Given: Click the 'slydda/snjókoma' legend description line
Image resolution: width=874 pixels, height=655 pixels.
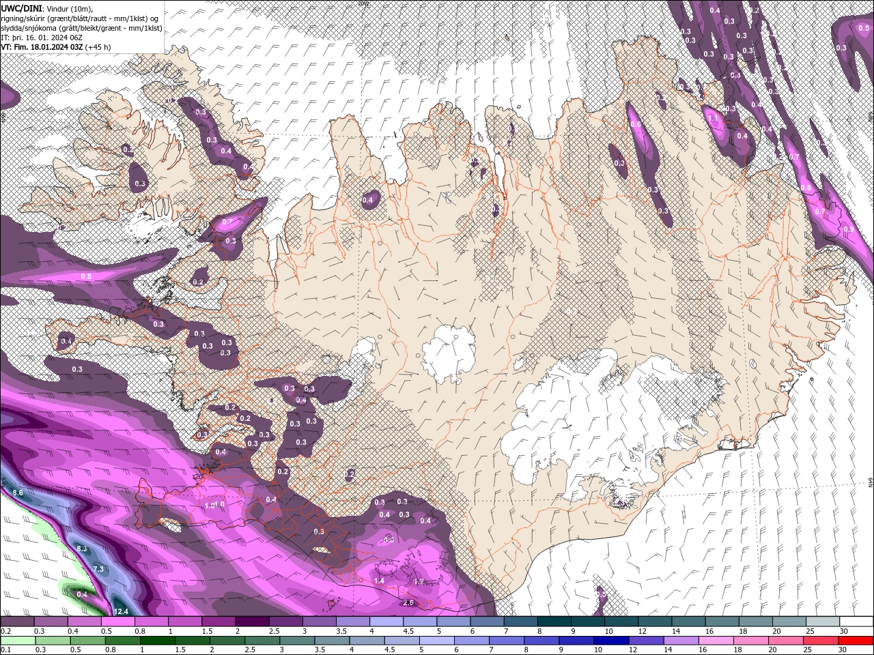Looking at the screenshot, I should click(81, 28).
